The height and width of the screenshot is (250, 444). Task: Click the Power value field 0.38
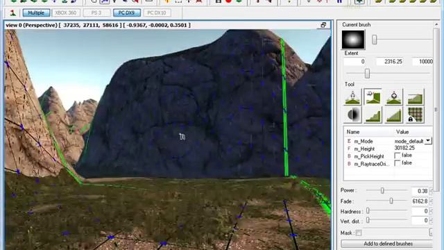point(420,191)
